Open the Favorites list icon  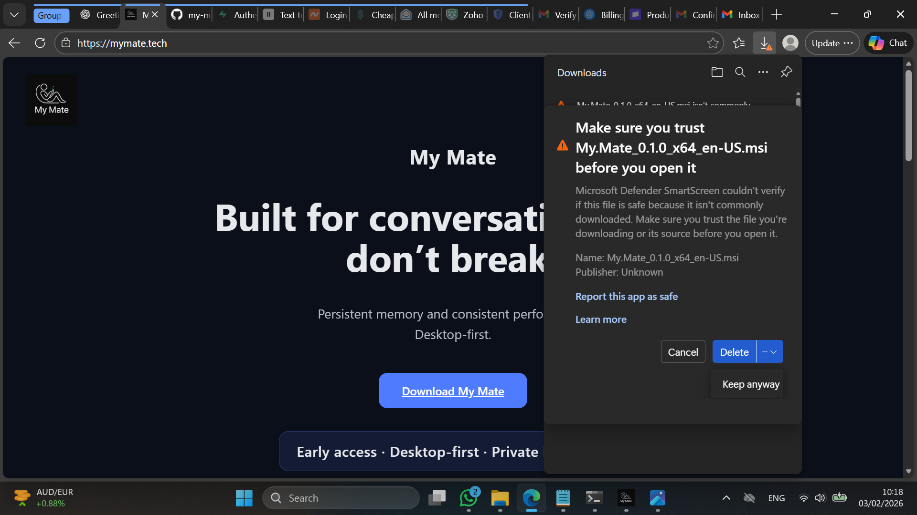click(738, 43)
